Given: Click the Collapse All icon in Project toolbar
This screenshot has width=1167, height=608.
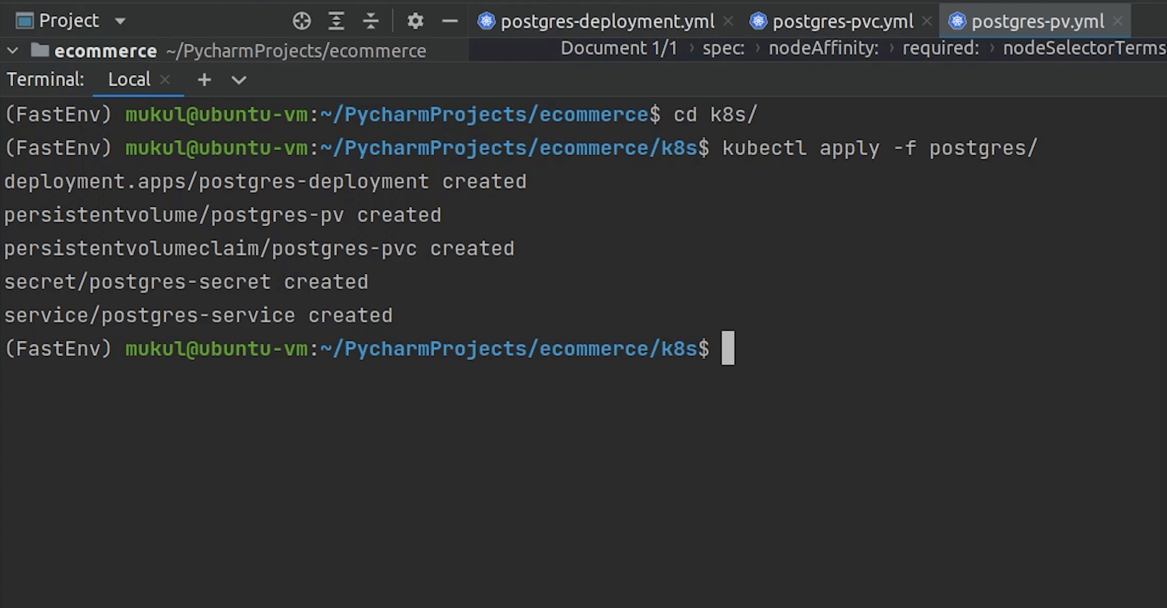Looking at the screenshot, I should point(371,21).
